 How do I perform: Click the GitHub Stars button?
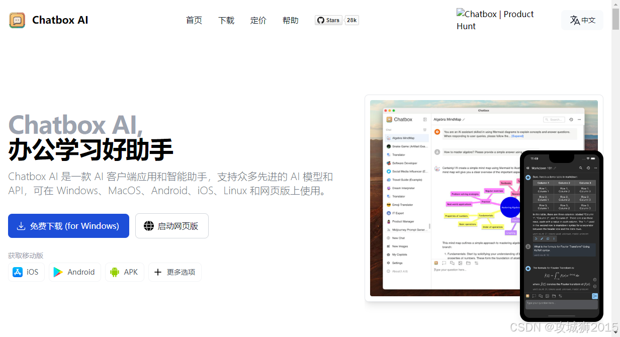(x=329, y=20)
